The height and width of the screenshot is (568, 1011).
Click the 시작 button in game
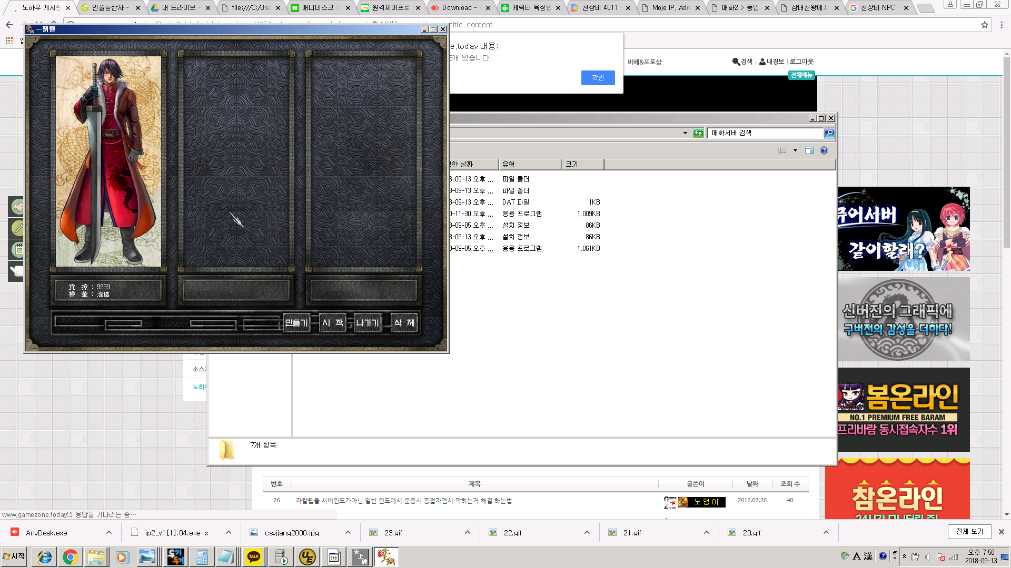(x=332, y=322)
